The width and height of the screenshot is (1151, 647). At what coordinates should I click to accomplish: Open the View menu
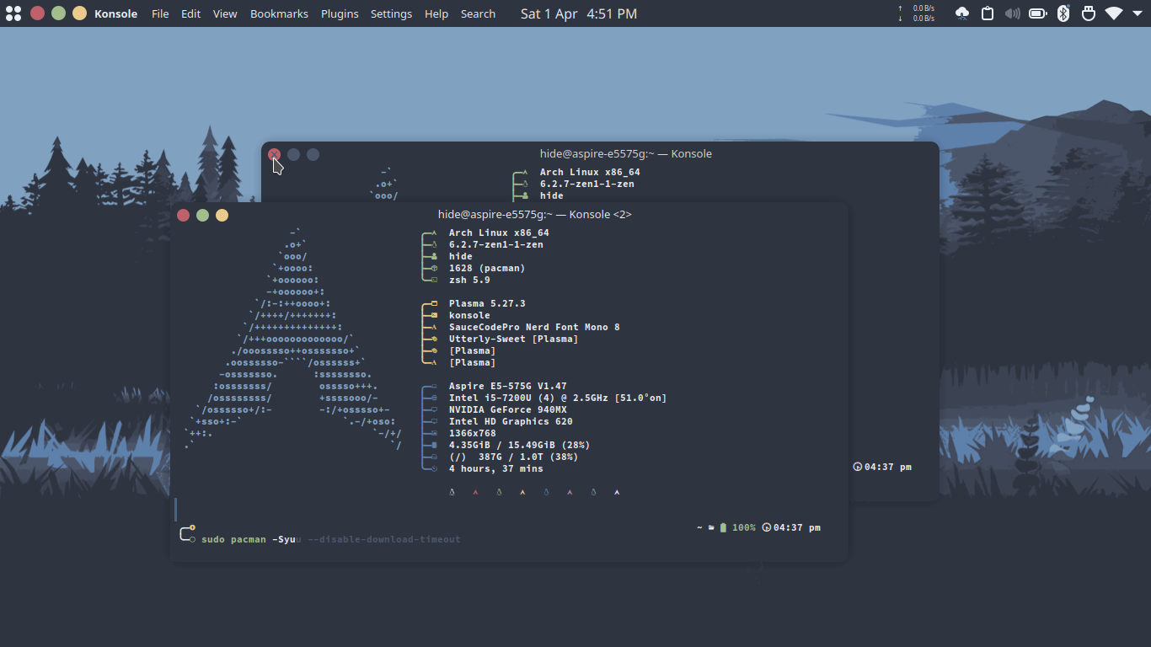point(225,13)
